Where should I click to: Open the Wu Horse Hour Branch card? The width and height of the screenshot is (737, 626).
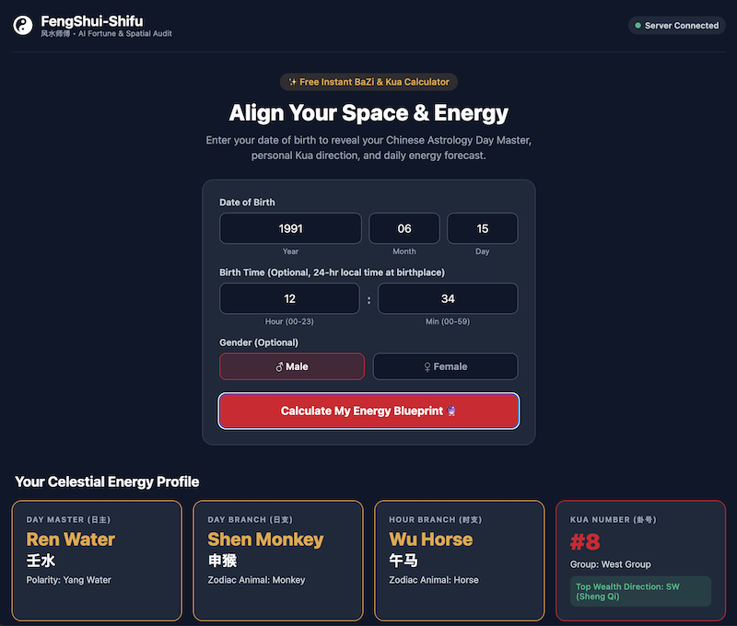pos(459,561)
